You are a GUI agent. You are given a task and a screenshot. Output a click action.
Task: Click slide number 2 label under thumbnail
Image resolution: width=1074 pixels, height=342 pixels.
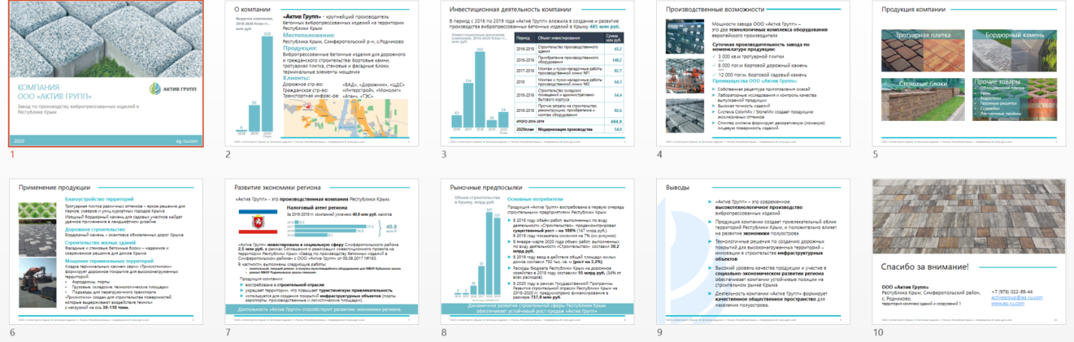point(228,154)
